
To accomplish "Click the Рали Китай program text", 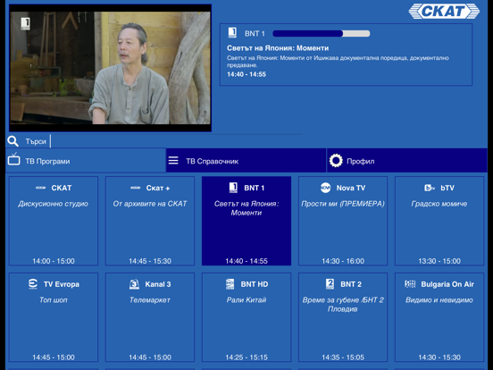I will [x=246, y=300].
